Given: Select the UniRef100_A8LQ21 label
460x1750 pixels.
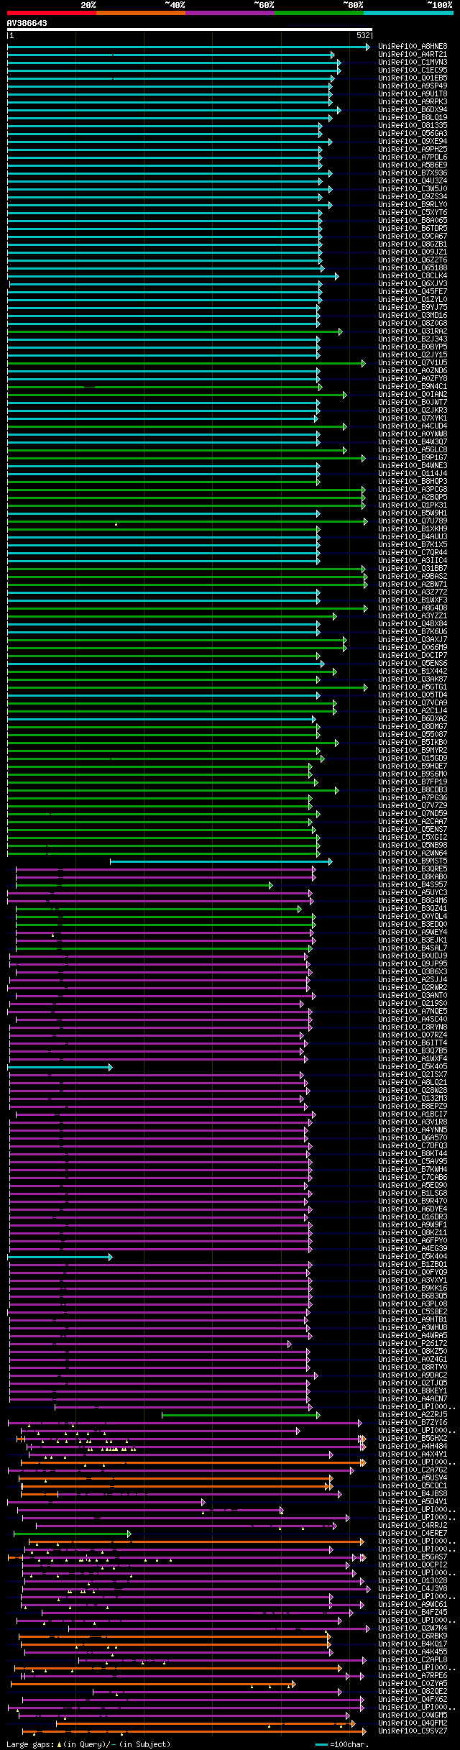Looking at the screenshot, I should [x=413, y=1083].
